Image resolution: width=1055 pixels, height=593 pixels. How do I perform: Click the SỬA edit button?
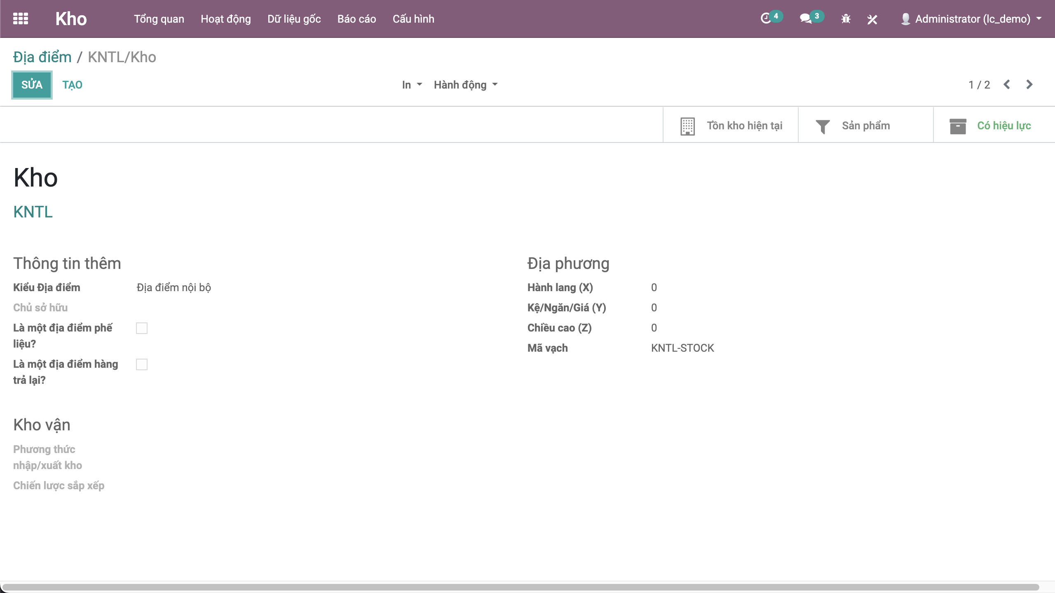(32, 85)
